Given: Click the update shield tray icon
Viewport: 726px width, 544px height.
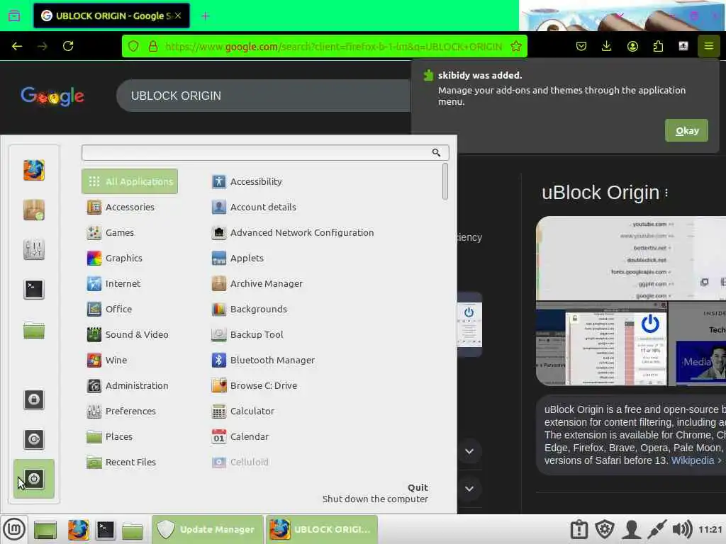Looking at the screenshot, I should [605, 529].
